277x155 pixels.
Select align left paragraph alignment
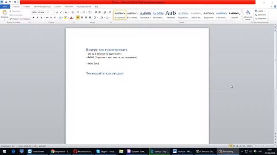78,18
